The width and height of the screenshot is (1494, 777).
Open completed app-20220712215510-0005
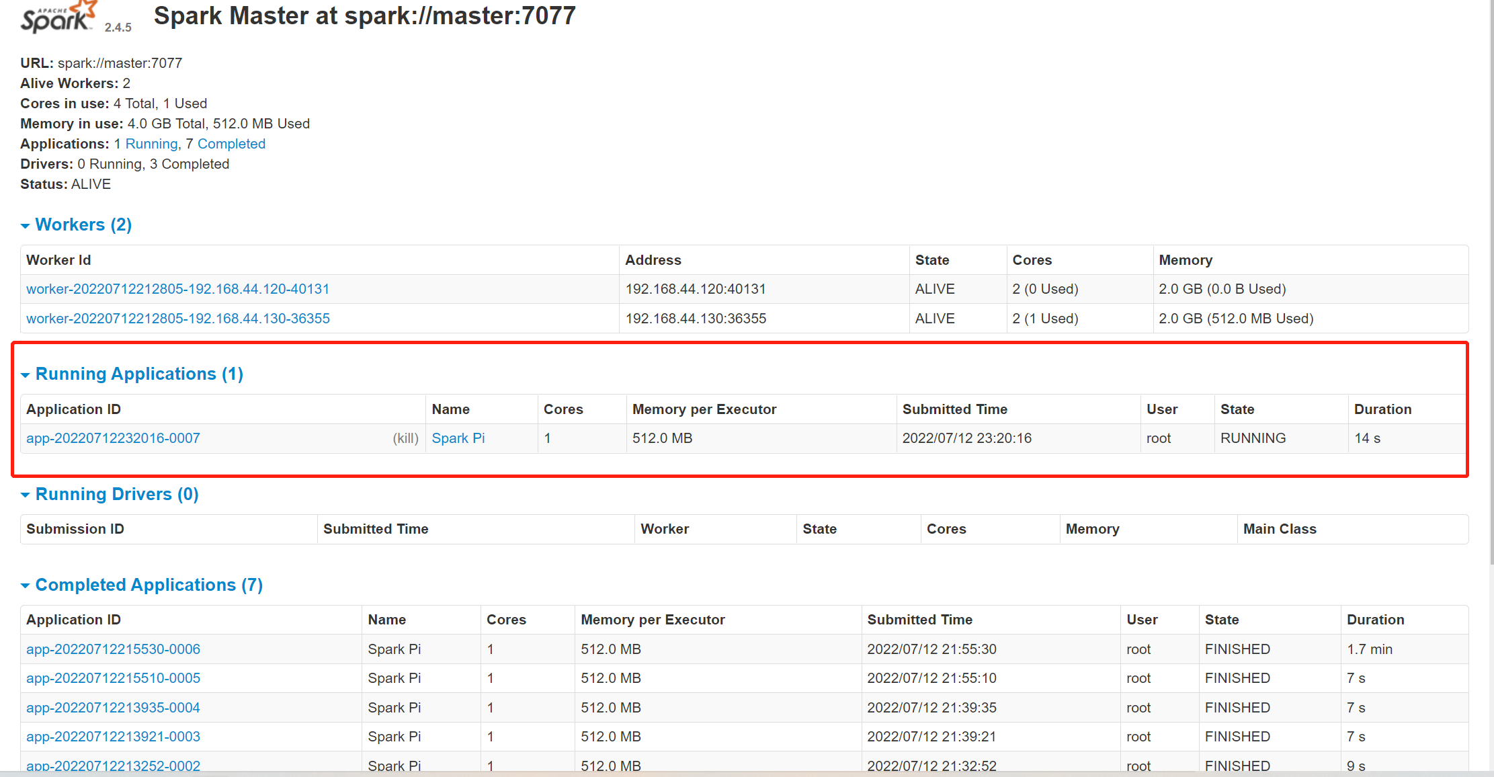click(x=113, y=678)
